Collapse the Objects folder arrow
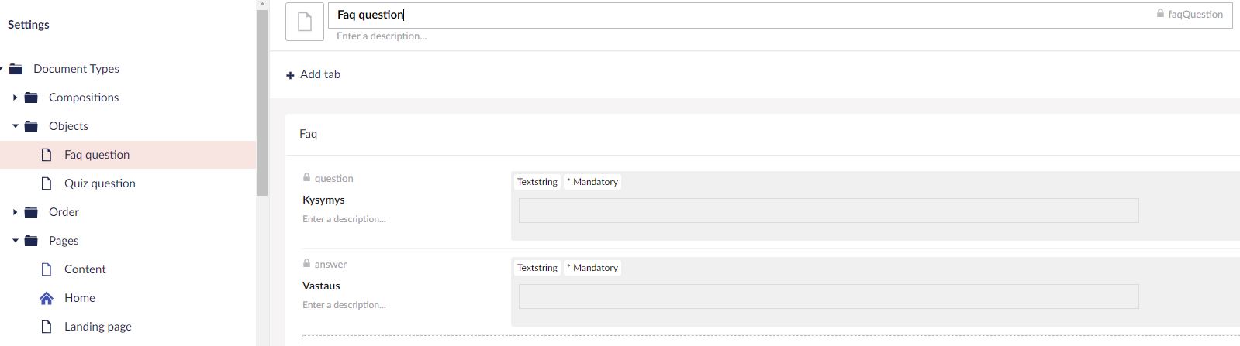Image resolution: width=1240 pixels, height=346 pixels. (15, 126)
